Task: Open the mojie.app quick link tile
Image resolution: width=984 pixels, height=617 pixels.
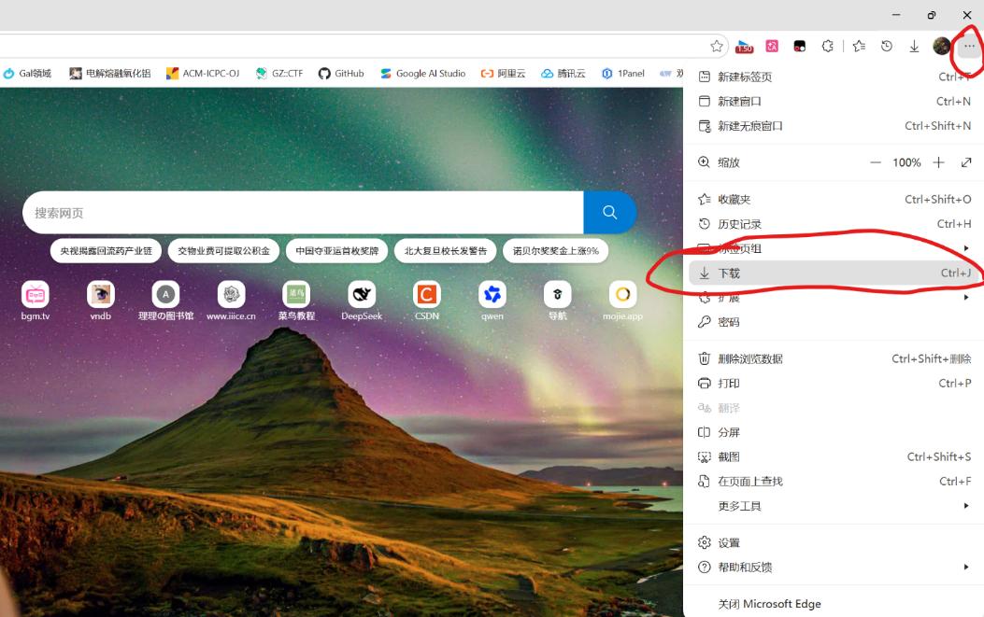Action: [x=622, y=301]
